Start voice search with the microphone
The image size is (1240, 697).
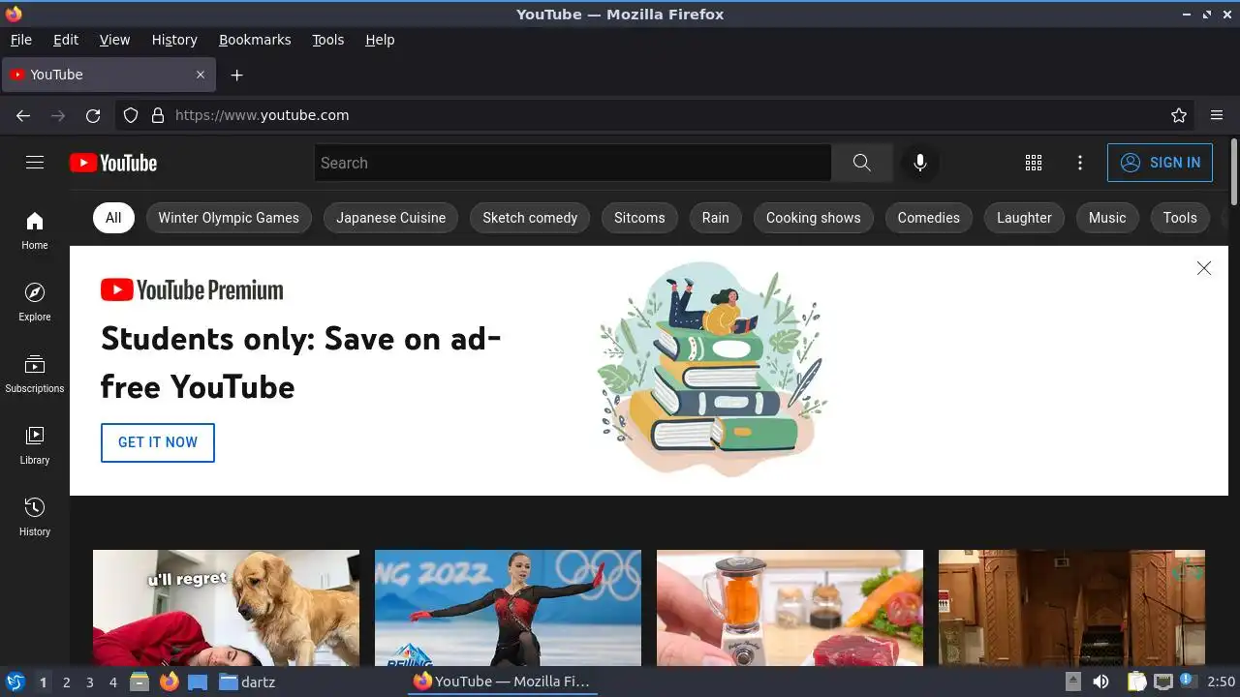(x=920, y=163)
